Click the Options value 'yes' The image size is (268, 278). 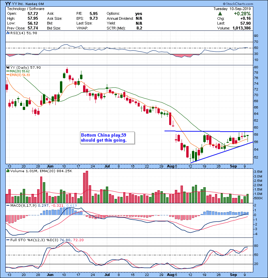[x=139, y=14]
